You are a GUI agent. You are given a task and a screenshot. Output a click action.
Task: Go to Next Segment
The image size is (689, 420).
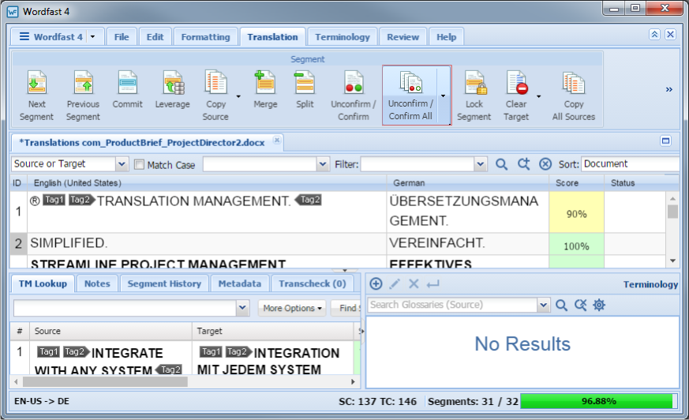point(36,96)
